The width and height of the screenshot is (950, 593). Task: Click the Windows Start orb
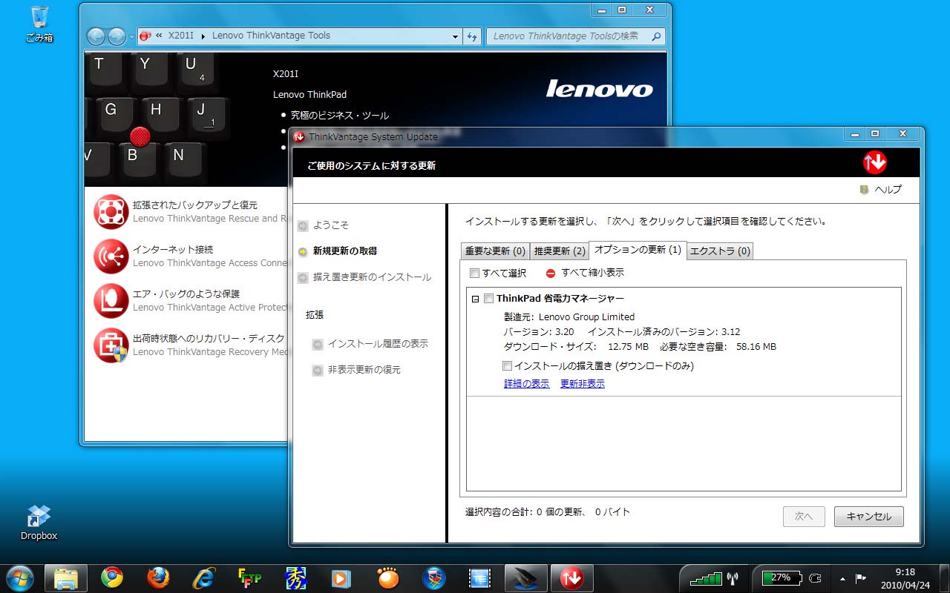tap(20, 577)
